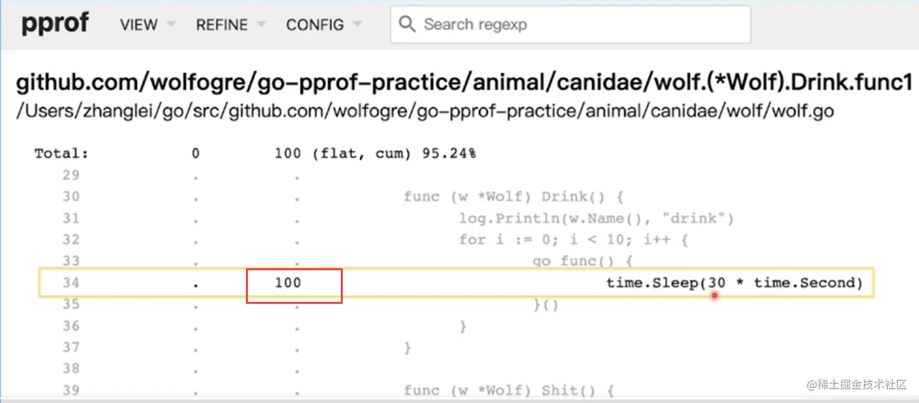The width and height of the screenshot is (919, 403).
Task: Select line 39 func Shit
Action: pos(509,391)
